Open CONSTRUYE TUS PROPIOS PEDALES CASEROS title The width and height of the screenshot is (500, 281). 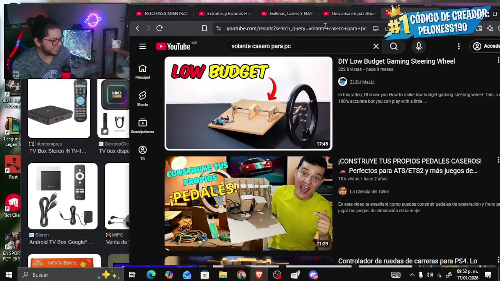(x=410, y=166)
